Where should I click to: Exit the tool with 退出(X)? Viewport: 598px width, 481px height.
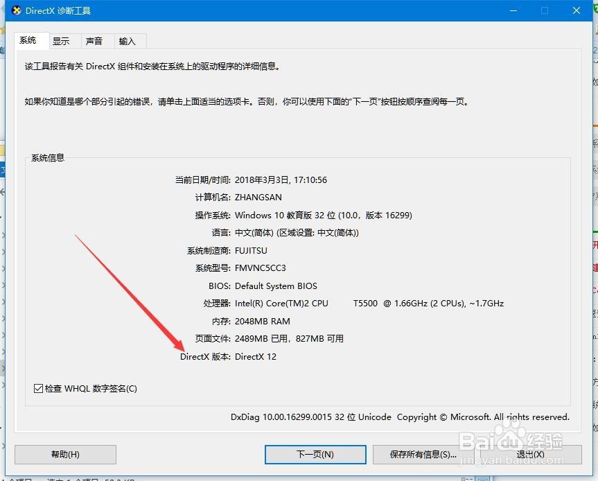(x=531, y=454)
